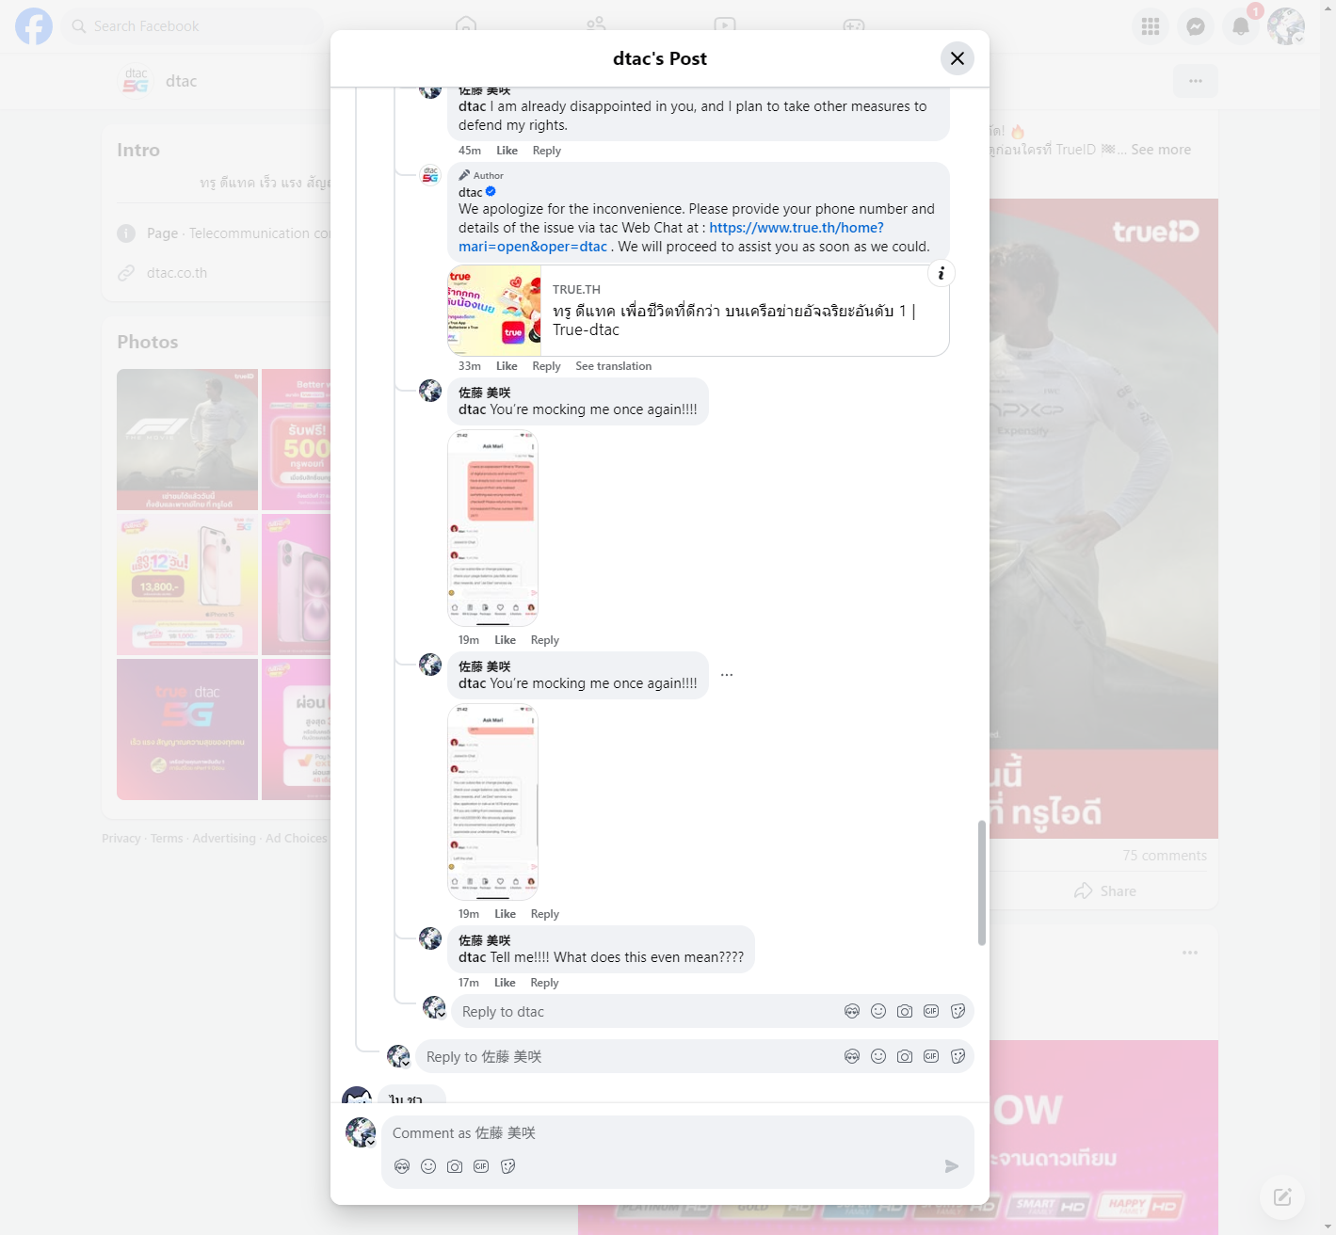Viewport: 1336px width, 1235px height.
Task: Open the TRUE.TH link preview card
Action: point(698,311)
